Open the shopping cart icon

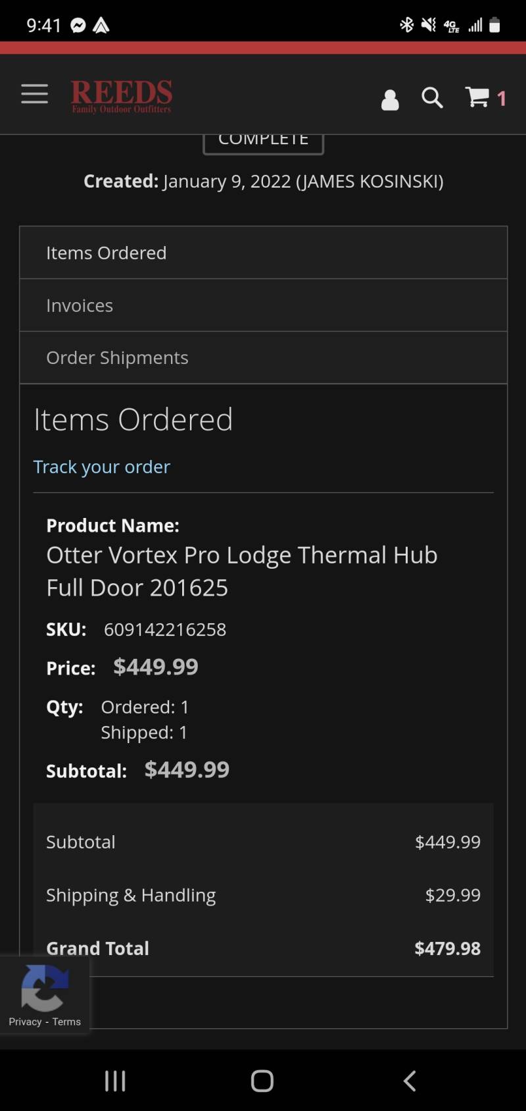(477, 97)
